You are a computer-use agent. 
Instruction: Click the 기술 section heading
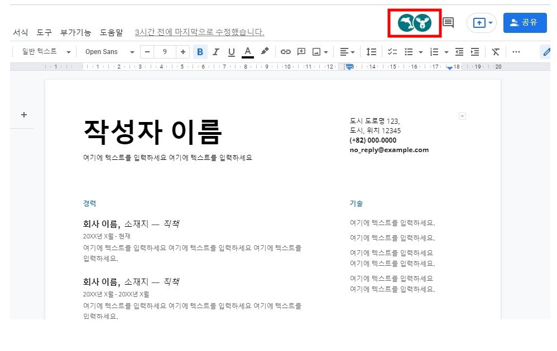pos(356,203)
